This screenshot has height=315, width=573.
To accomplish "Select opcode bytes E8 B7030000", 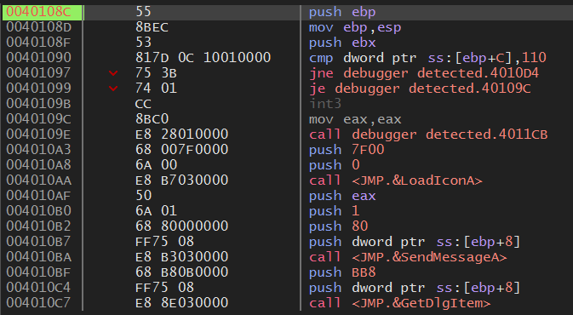I will pos(181,180).
